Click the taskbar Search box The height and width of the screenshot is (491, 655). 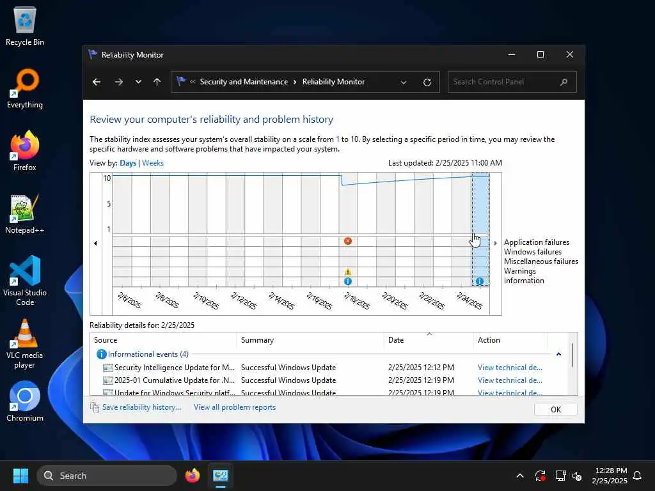(107, 476)
